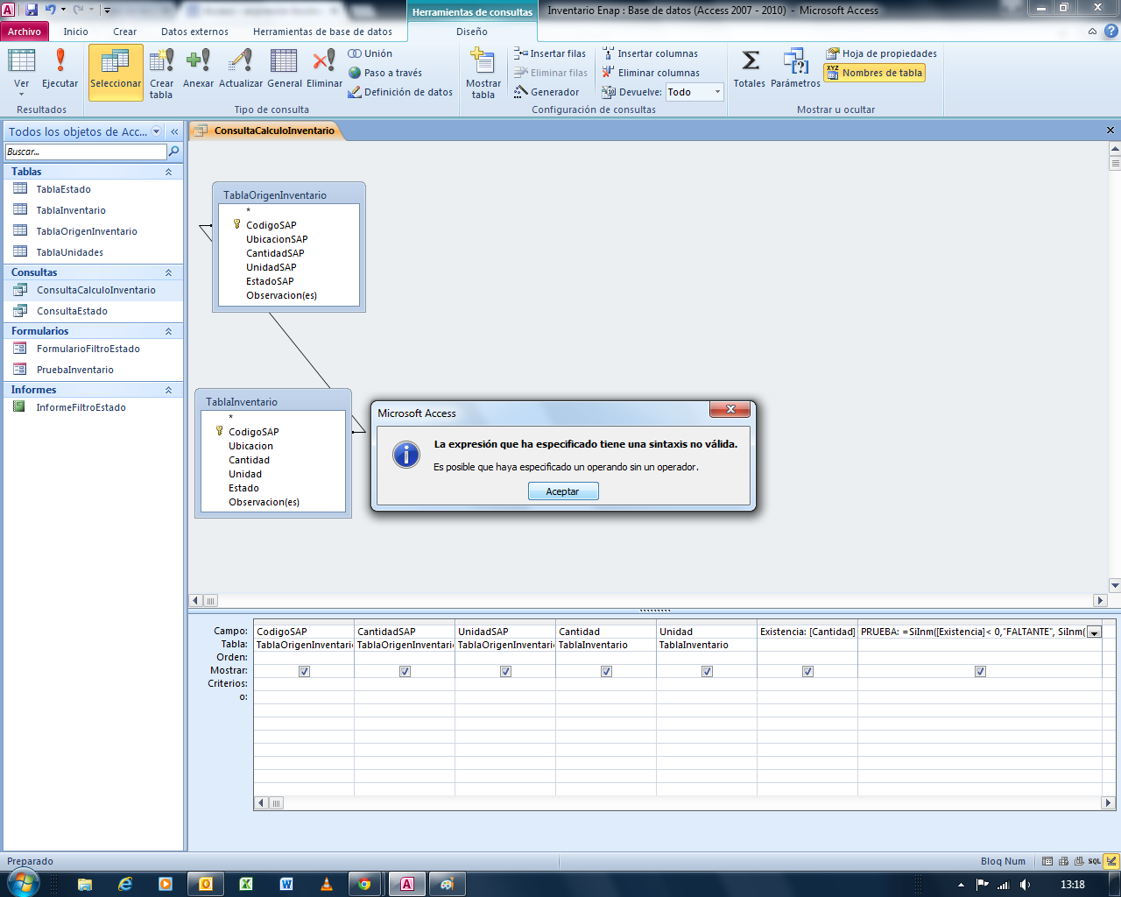Switch to the Crear ribbon tab
This screenshot has width=1121, height=897.
pyautogui.click(x=124, y=32)
